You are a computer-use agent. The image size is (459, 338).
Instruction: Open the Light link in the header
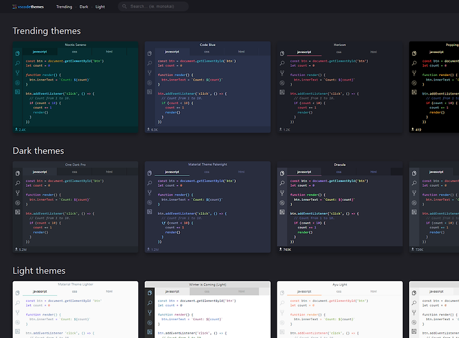click(100, 7)
